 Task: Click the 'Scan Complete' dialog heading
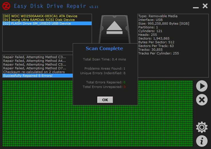point(104,48)
